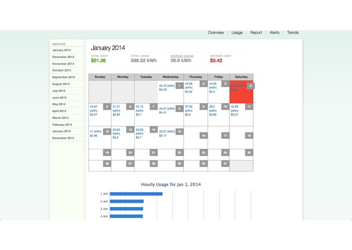
Task: Click the 40.15 kWh reading for day 7
Action: coord(139,108)
